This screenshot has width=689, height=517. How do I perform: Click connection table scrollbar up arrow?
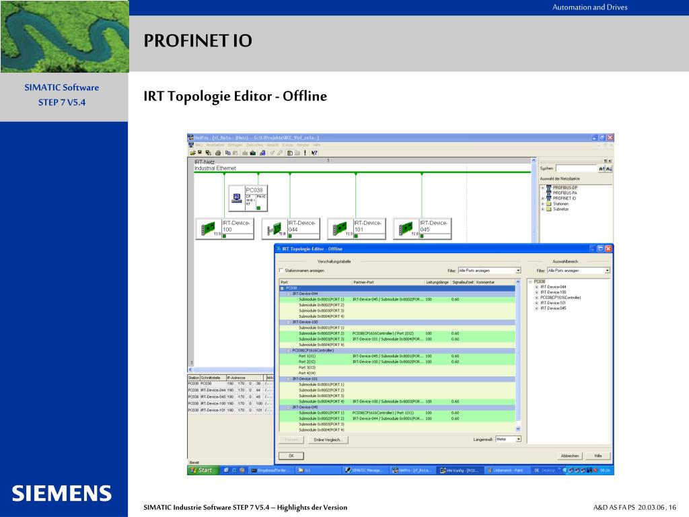coord(518,282)
